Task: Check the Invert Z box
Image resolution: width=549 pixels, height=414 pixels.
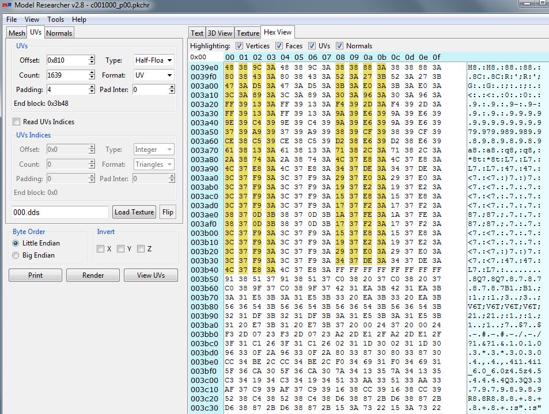Action: tap(141, 249)
